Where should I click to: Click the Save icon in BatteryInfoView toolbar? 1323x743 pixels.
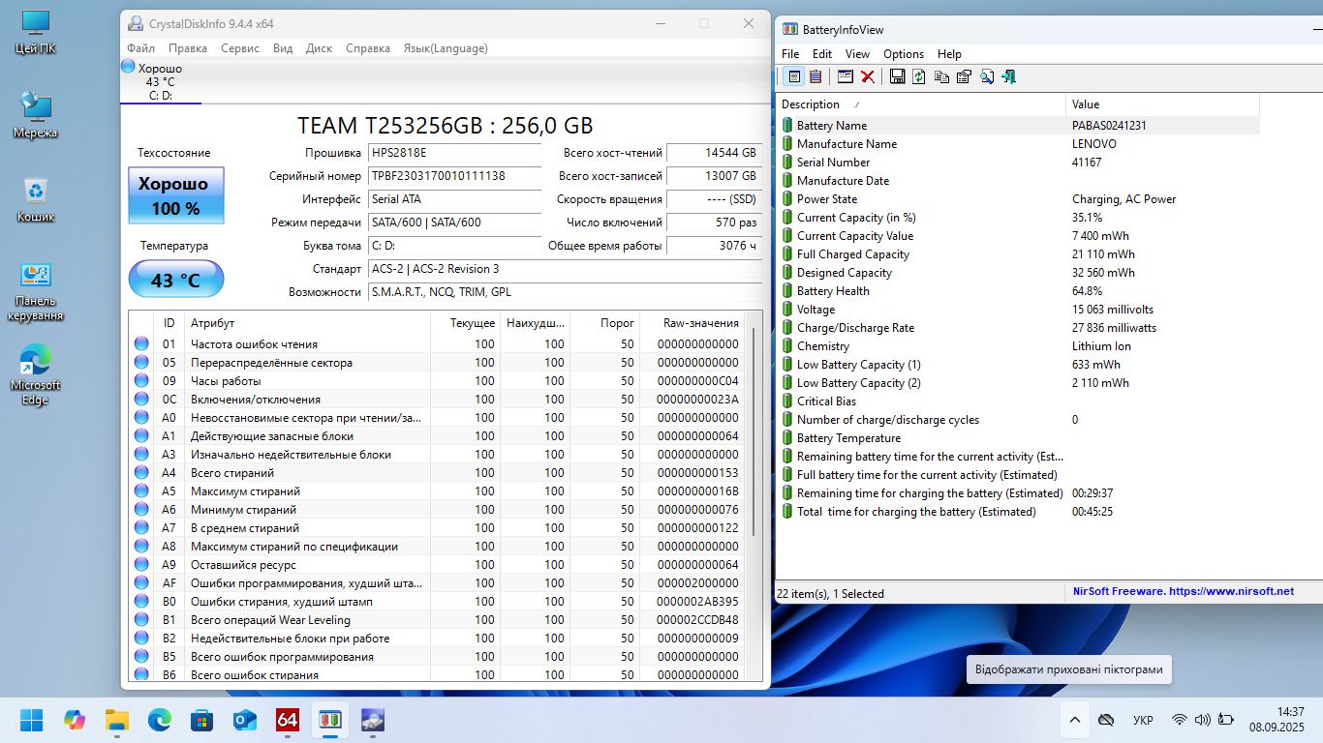897,76
